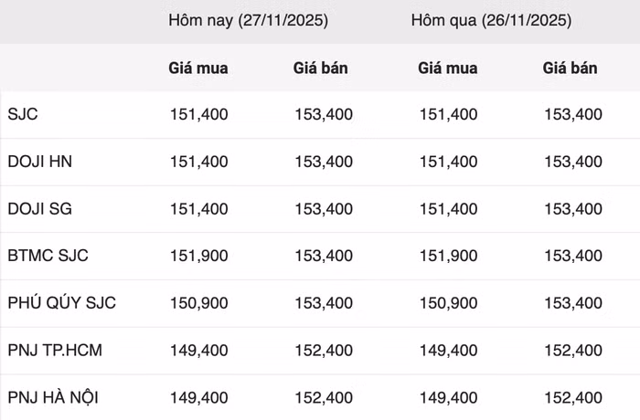
Task: Click PHÚ QUÝ SJC's buy price for today
Action: click(199, 302)
